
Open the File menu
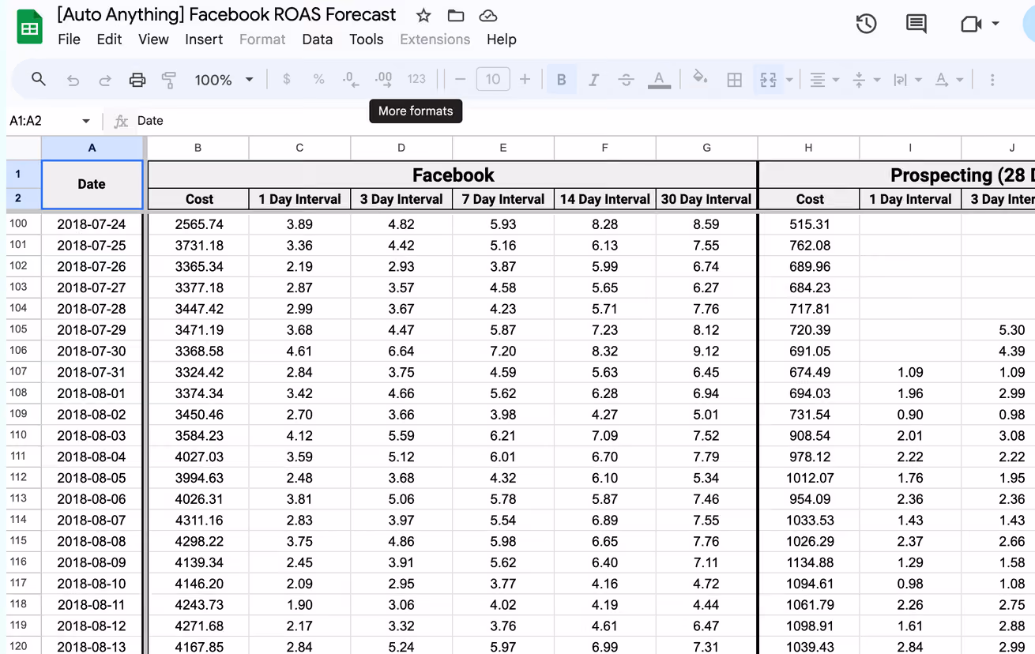point(69,39)
